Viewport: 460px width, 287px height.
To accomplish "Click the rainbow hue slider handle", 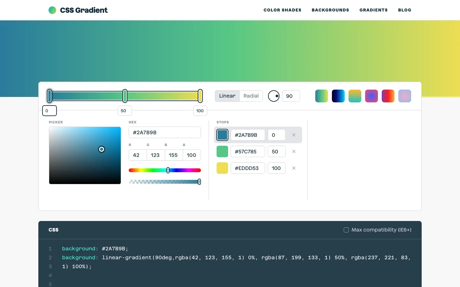I will (x=168, y=170).
